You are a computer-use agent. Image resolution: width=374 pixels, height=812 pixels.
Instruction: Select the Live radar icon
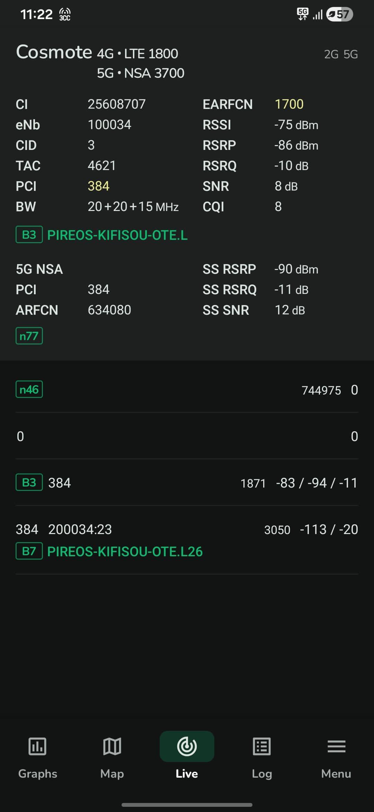(187, 746)
